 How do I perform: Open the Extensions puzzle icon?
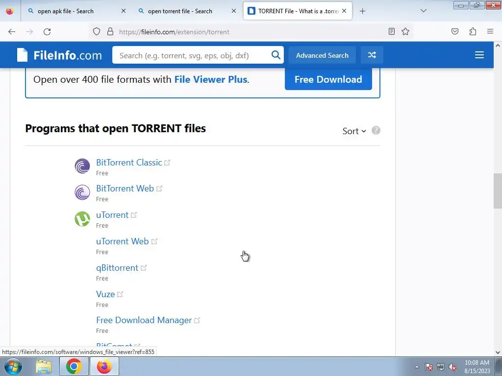click(473, 31)
